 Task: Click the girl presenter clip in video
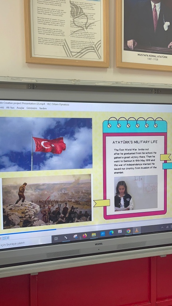(x=136, y=193)
